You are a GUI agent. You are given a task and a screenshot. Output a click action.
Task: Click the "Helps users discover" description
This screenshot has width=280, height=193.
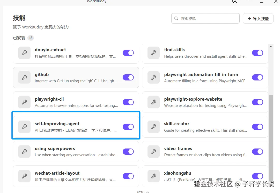(x=206, y=56)
